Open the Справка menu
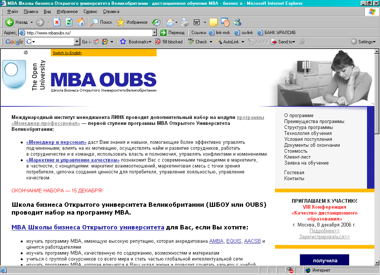The width and height of the screenshot is (380, 275). pos(111,11)
